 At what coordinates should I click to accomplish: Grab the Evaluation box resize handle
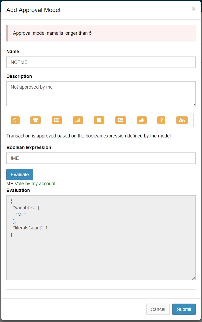(x=194, y=278)
